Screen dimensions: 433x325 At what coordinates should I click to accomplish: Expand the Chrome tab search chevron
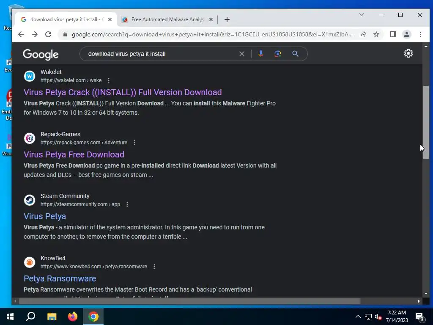tap(361, 15)
